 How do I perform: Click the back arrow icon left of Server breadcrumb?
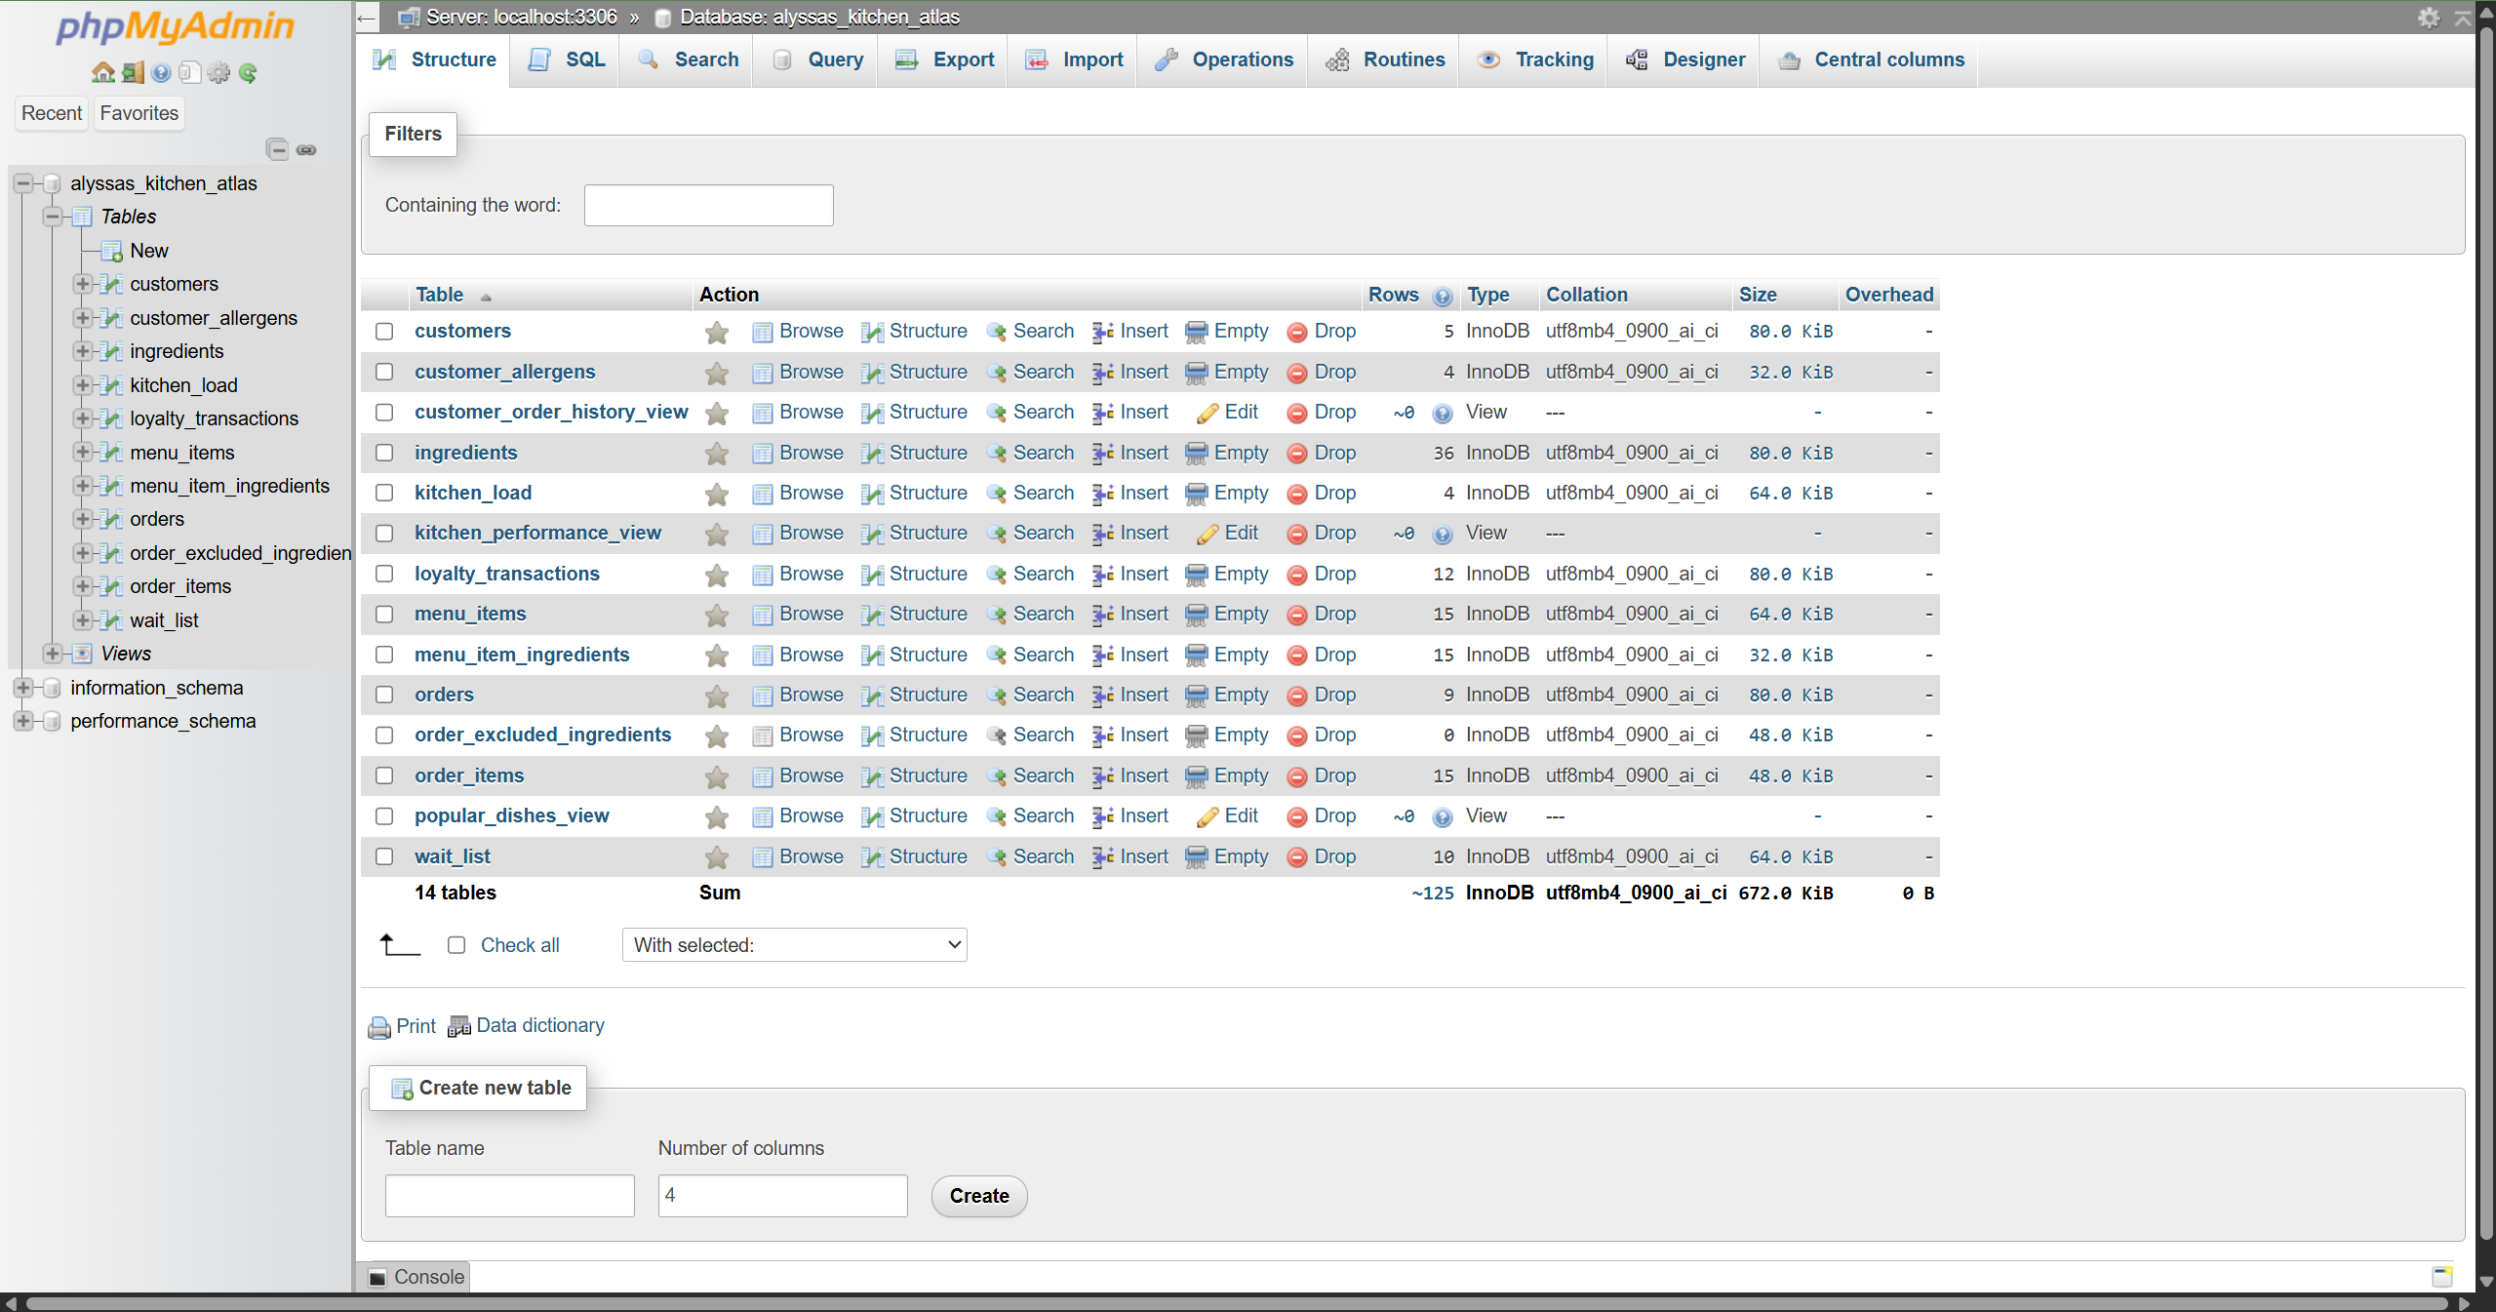pyautogui.click(x=367, y=18)
